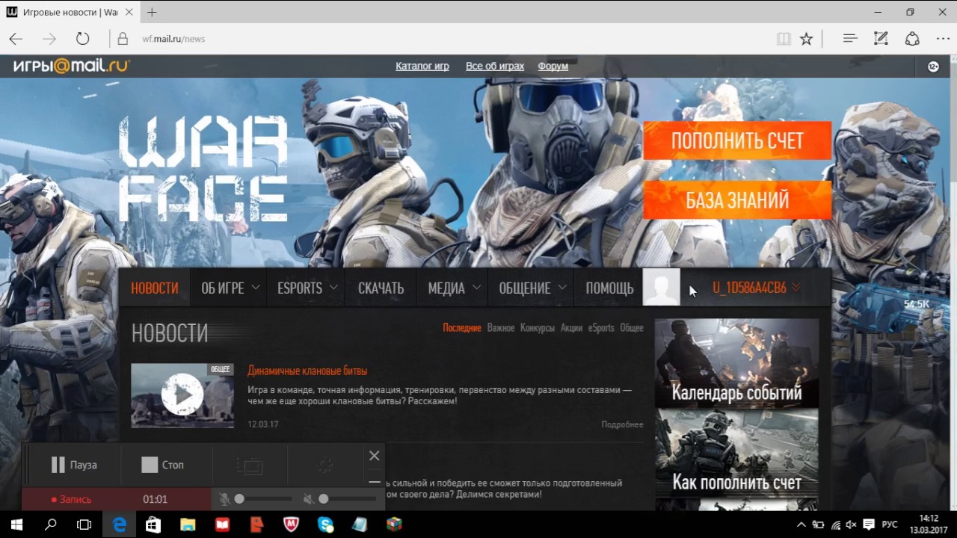The width and height of the screenshot is (957, 538).
Task: Click the Wi-Fi network tray icon
Action: pyautogui.click(x=836, y=525)
